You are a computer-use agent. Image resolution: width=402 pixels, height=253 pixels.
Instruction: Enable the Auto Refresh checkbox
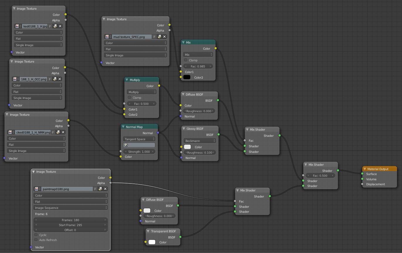coord(36,240)
